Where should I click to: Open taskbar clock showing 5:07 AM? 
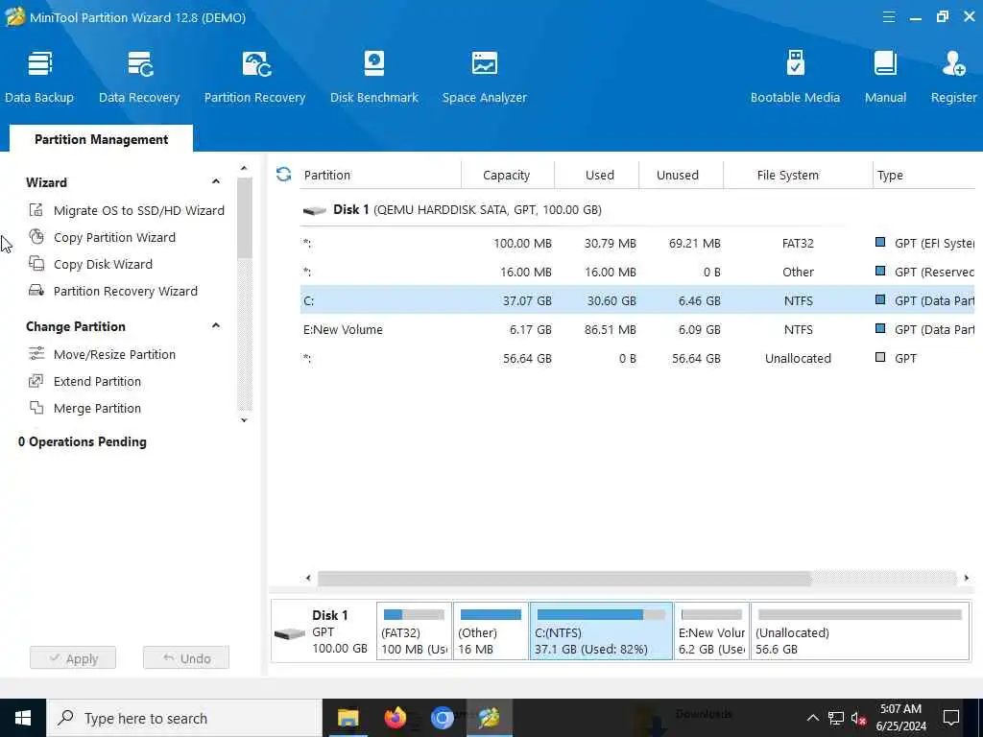[x=900, y=718]
